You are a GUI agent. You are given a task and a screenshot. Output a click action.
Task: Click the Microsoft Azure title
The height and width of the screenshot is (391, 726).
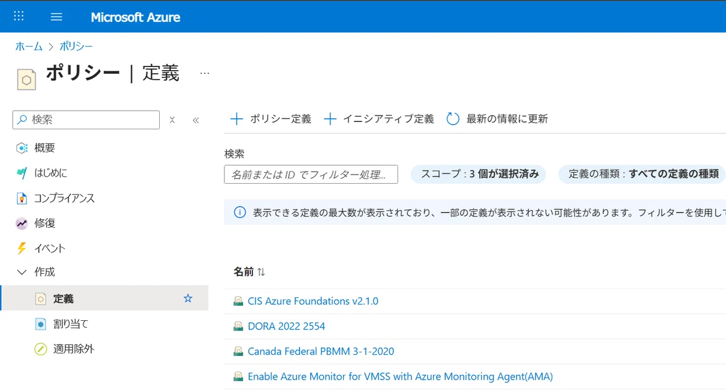(x=136, y=17)
